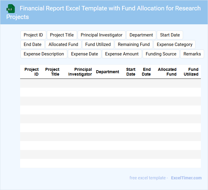Select the Project Title tag
The width and height of the screenshot is (208, 190).
click(62, 35)
